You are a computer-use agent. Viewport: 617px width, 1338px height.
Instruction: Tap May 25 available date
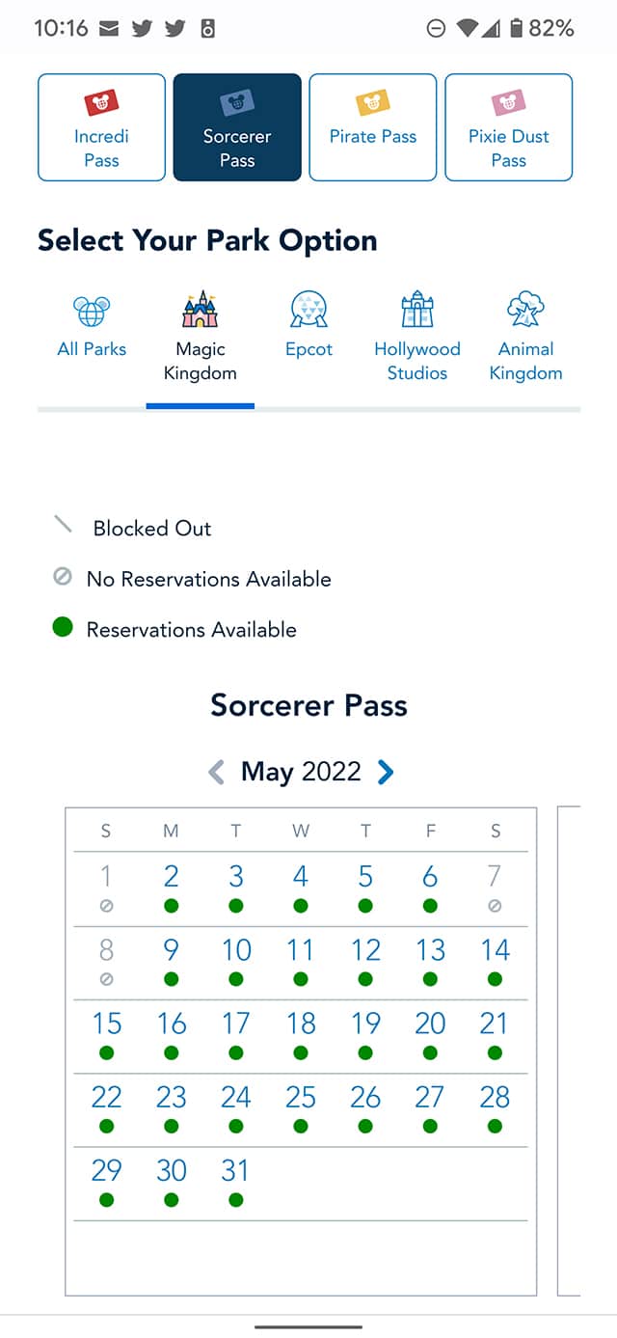click(301, 1107)
